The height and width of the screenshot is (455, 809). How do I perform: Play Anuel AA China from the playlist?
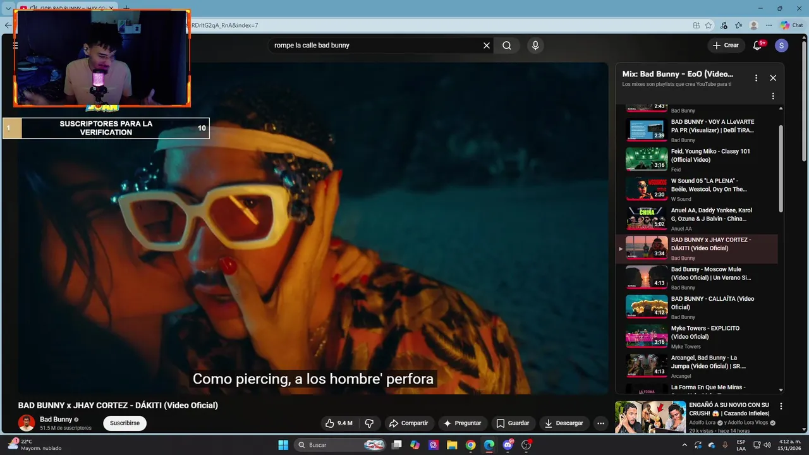696,219
